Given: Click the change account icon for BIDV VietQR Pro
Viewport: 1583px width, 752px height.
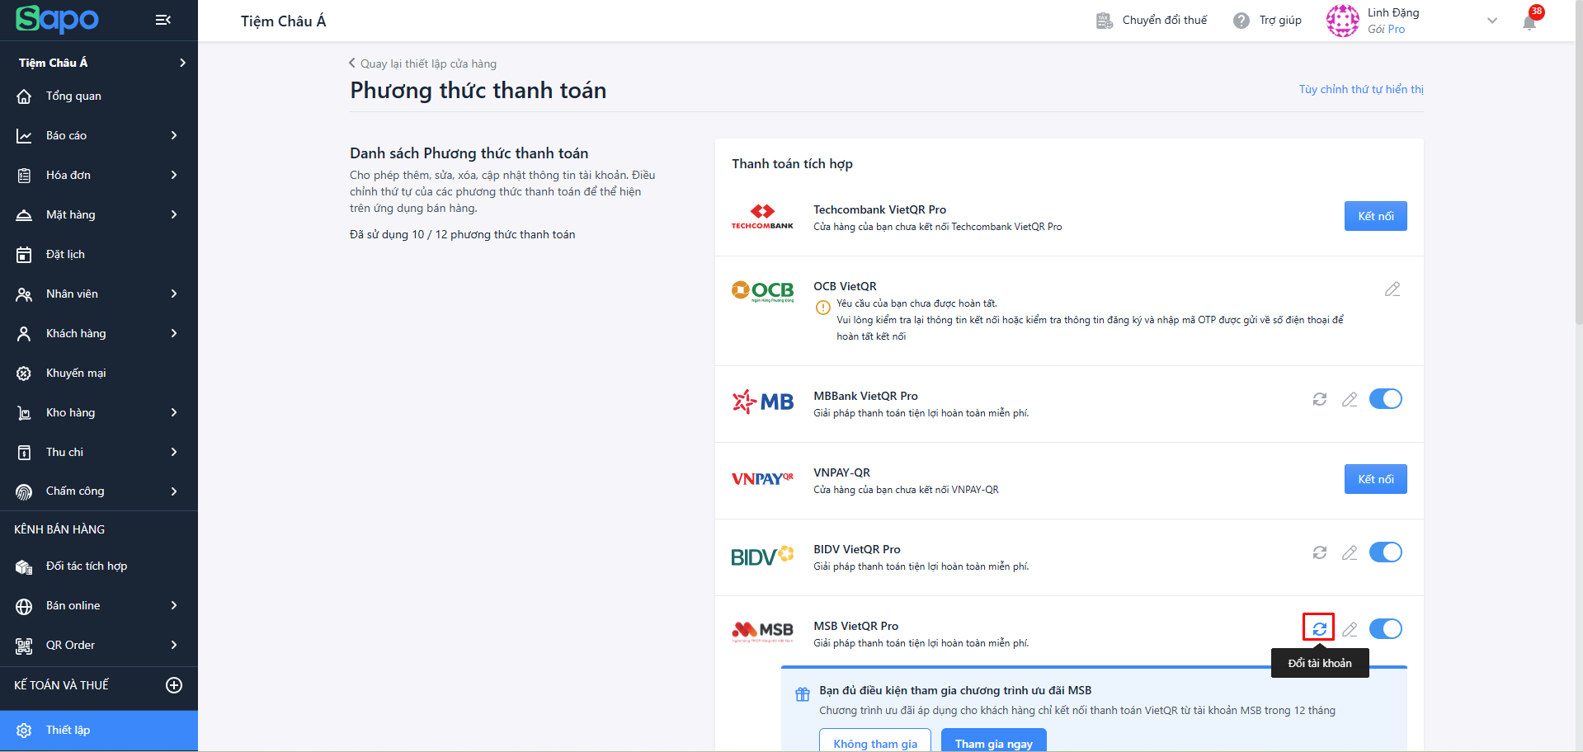Looking at the screenshot, I should 1319,552.
